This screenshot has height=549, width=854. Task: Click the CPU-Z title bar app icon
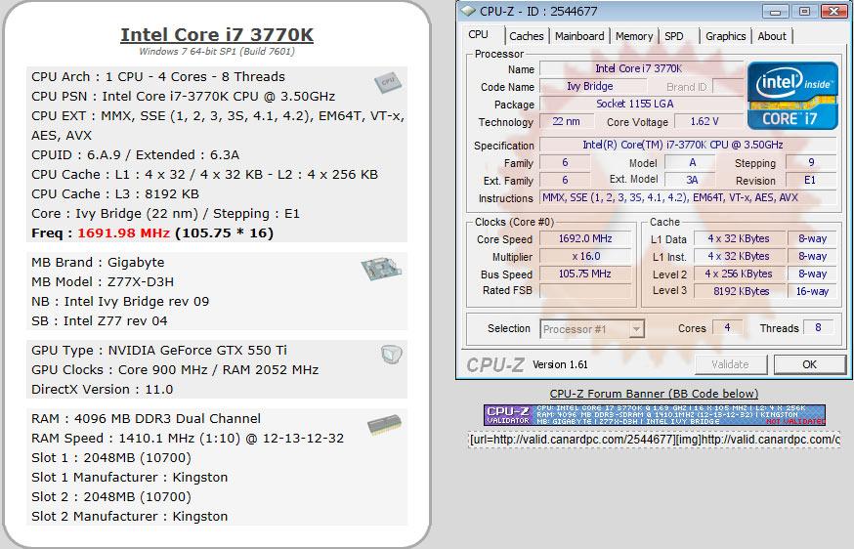coord(468,11)
